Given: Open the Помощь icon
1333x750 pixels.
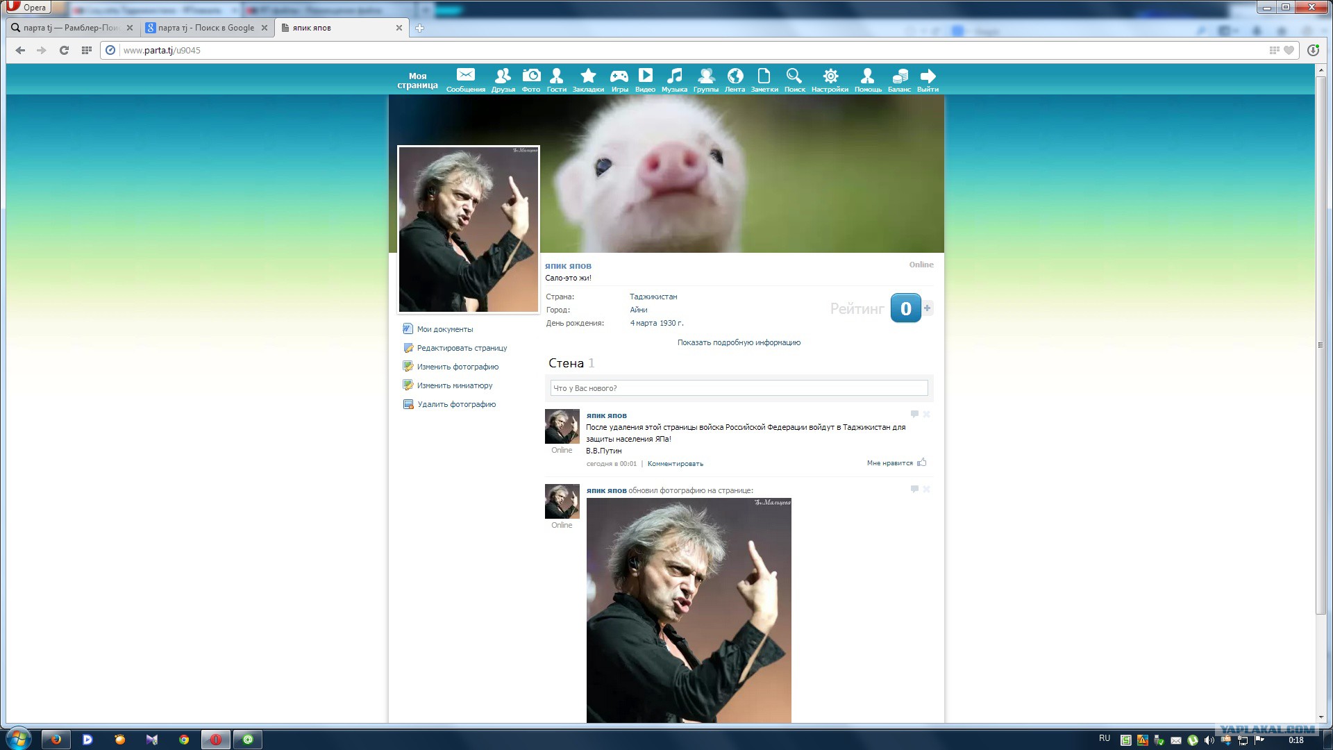Looking at the screenshot, I should pyautogui.click(x=868, y=79).
